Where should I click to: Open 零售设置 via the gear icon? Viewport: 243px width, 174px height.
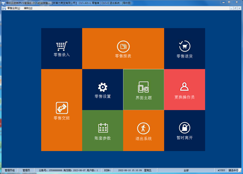tap(102, 87)
